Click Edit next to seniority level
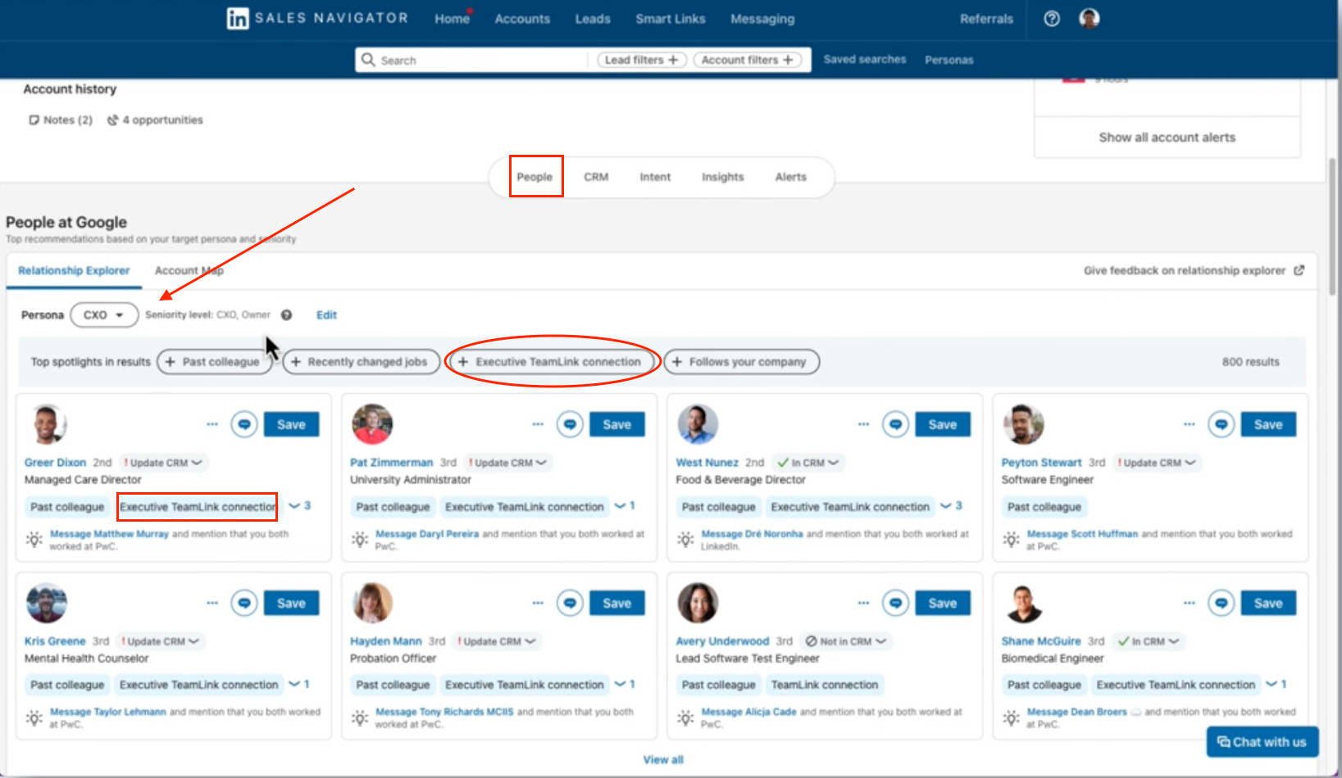The height and width of the screenshot is (778, 1342). coord(326,314)
